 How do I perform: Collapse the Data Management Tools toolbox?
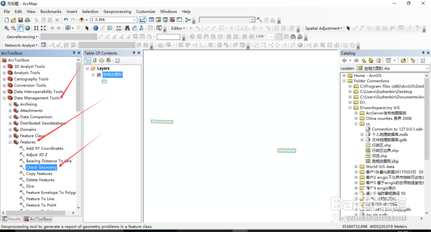coord(4,98)
